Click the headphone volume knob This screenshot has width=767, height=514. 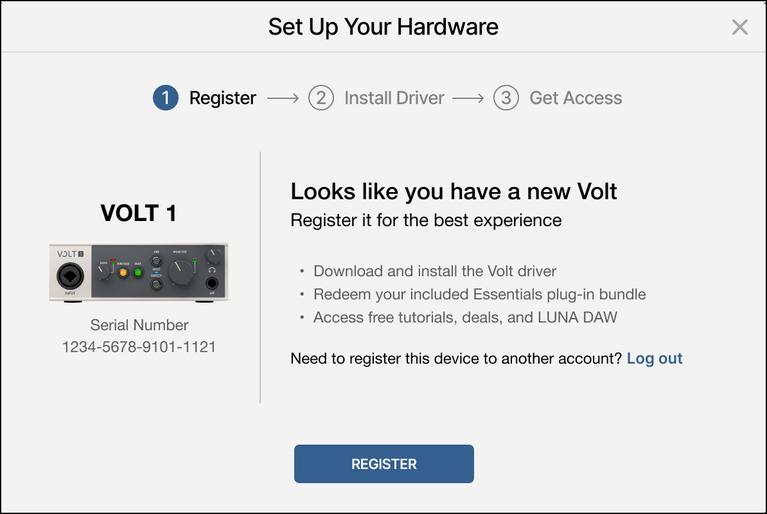point(213,256)
